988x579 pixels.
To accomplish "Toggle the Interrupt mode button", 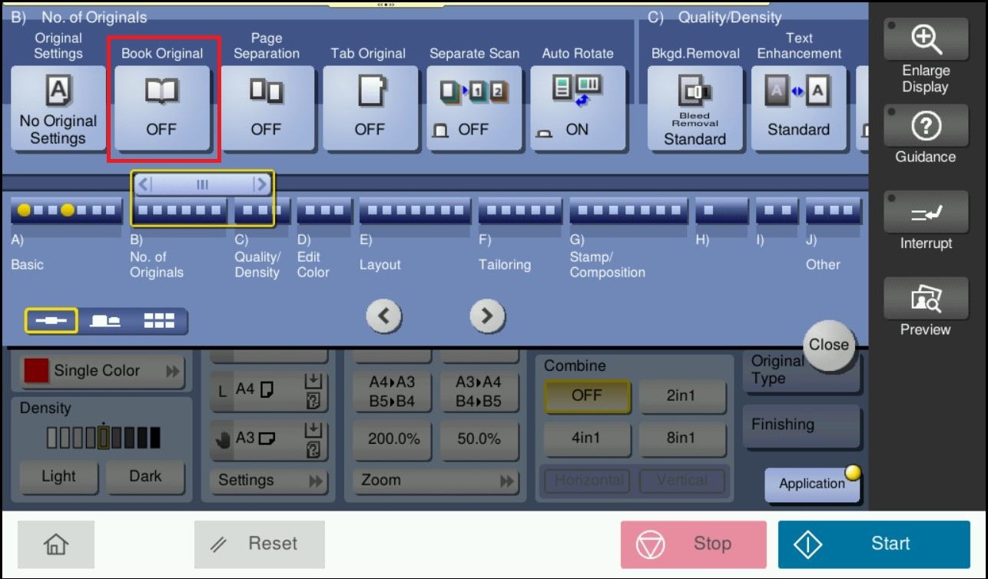I will [x=924, y=214].
